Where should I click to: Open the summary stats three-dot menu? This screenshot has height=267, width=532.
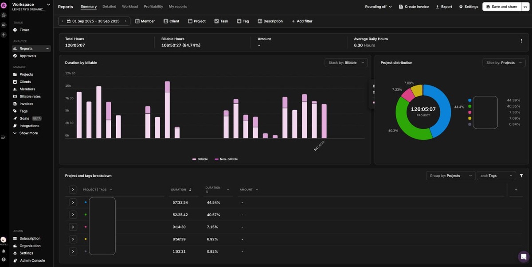pos(521,41)
